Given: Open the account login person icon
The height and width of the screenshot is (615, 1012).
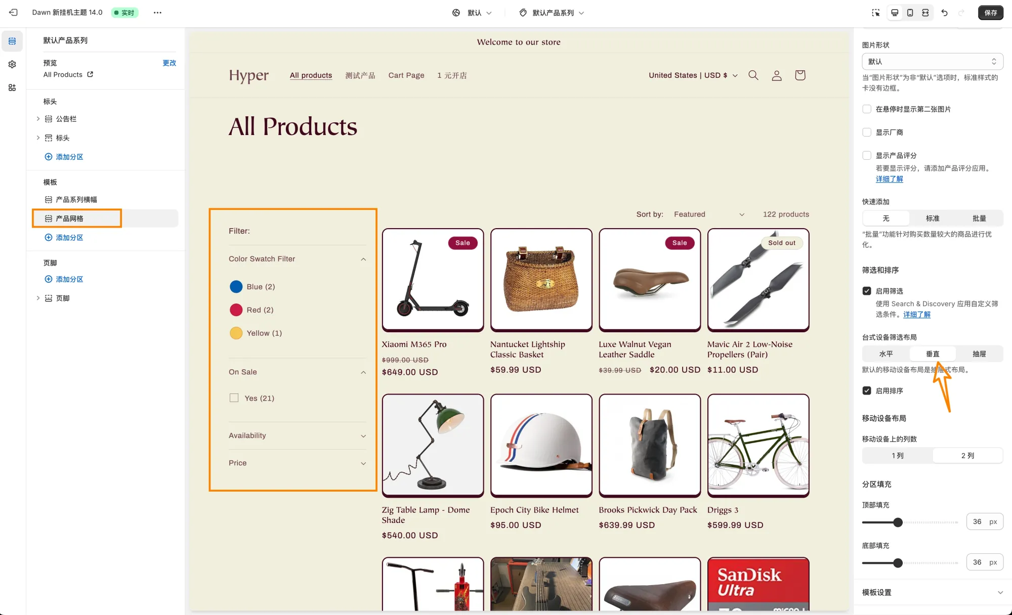Looking at the screenshot, I should [x=777, y=75].
